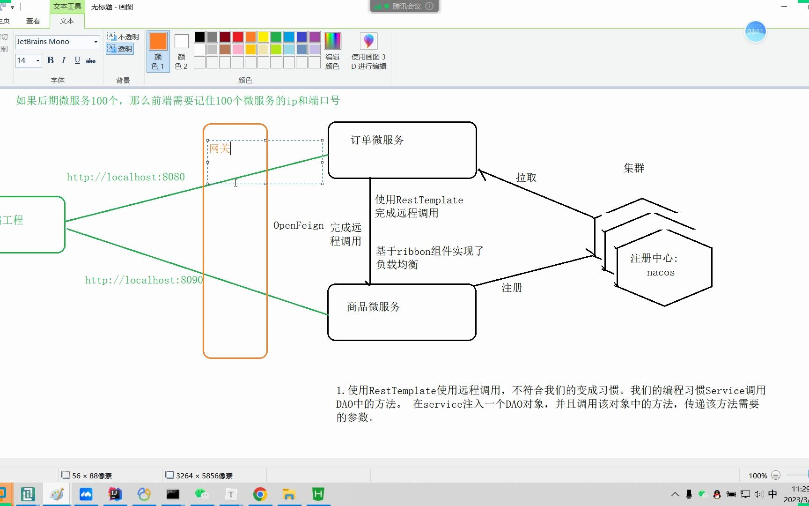The width and height of the screenshot is (809, 506).
Task: Click the OpenFeign text on canvas
Action: [299, 225]
